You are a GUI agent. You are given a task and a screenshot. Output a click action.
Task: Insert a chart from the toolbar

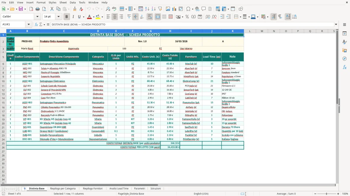[174, 9]
